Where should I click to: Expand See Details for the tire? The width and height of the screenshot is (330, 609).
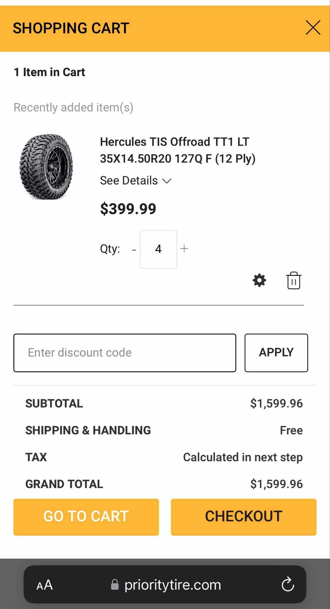(x=136, y=180)
